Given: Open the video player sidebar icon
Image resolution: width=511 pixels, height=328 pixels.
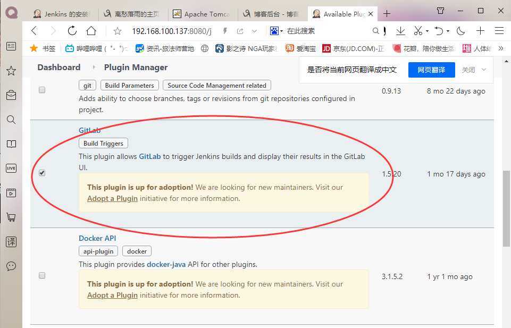Looking at the screenshot, I should [x=11, y=193].
